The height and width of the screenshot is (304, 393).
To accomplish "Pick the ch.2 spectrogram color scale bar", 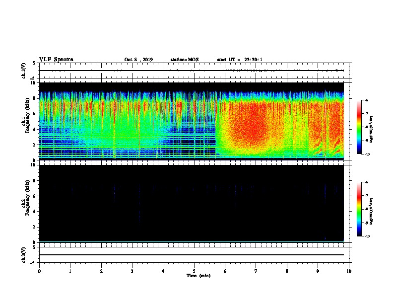I will point(359,209).
